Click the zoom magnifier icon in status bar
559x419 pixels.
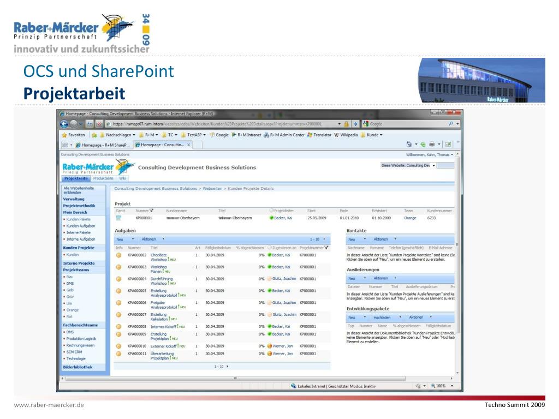[x=433, y=386]
